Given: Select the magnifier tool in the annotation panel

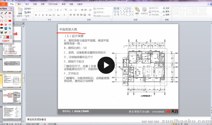Looking at the screenshot, I should point(10,28).
